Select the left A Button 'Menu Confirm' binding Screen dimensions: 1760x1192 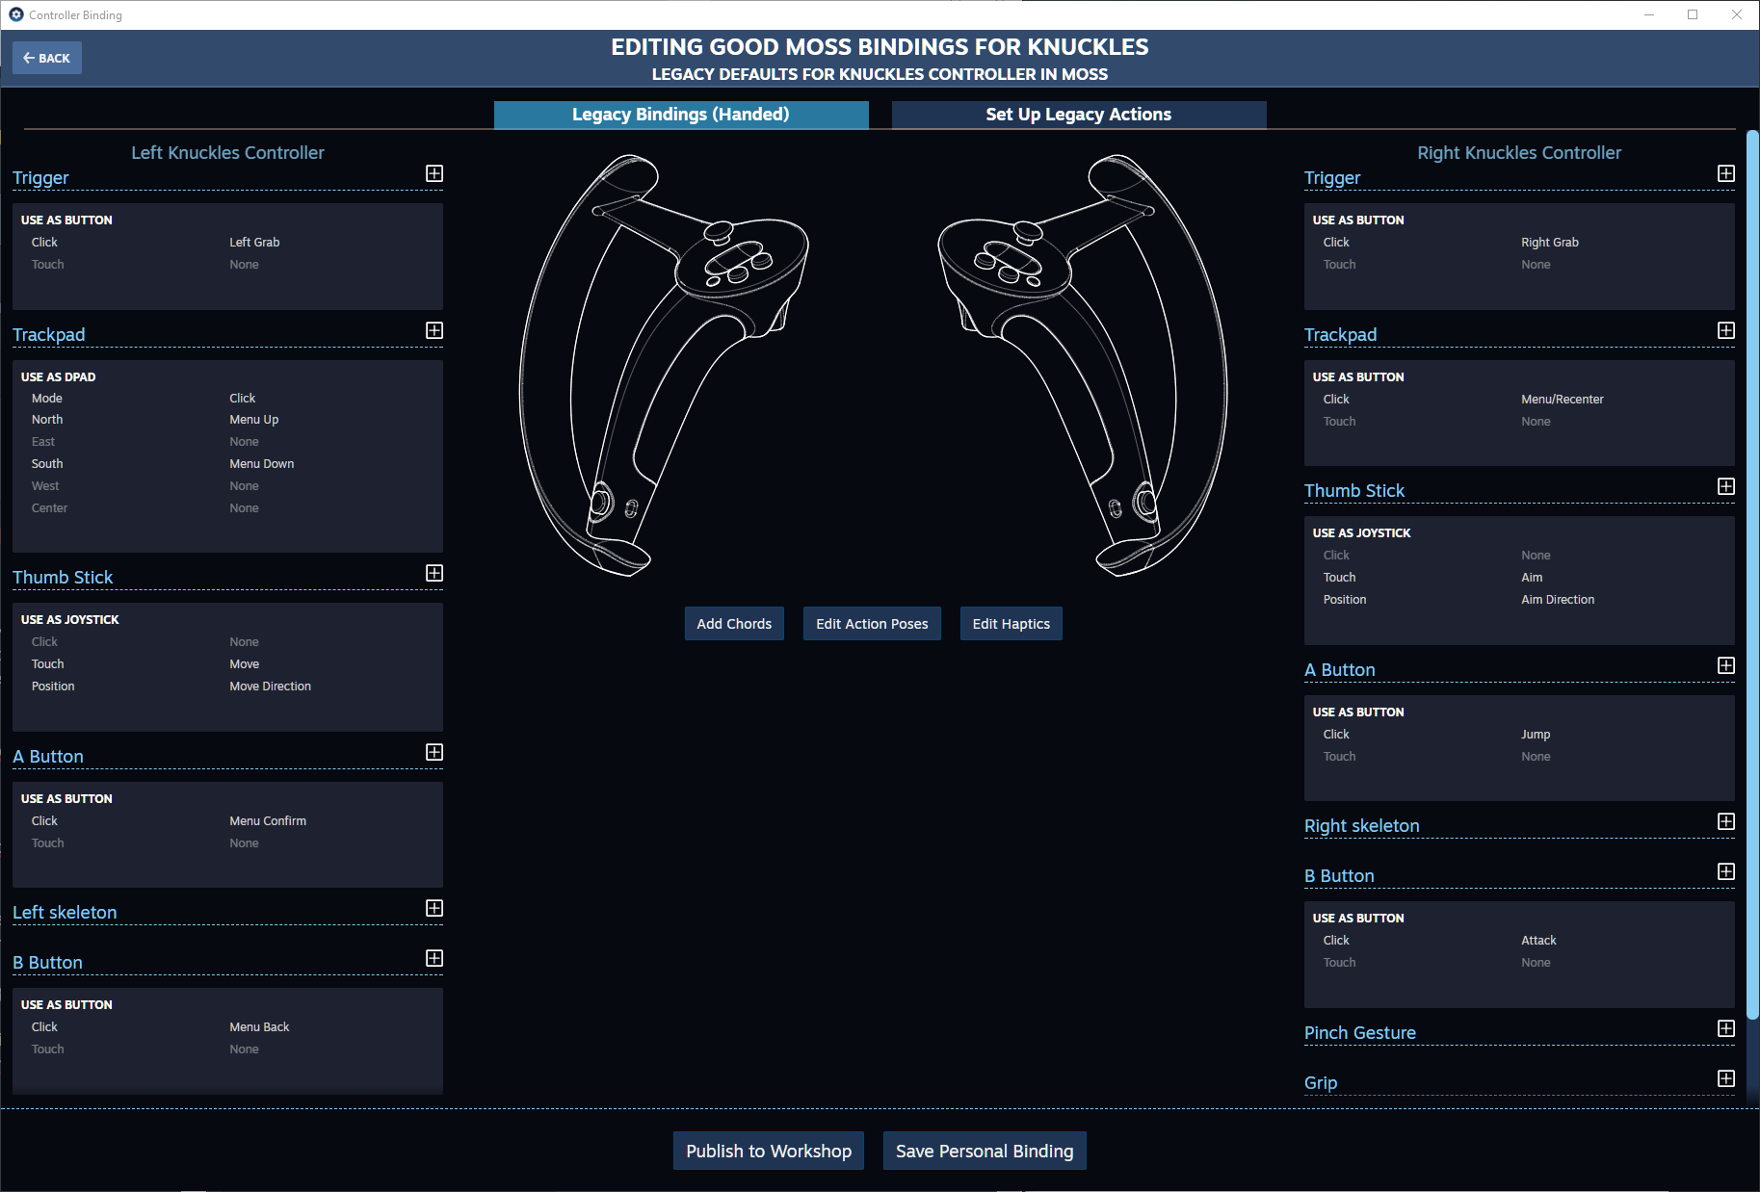pos(268,821)
